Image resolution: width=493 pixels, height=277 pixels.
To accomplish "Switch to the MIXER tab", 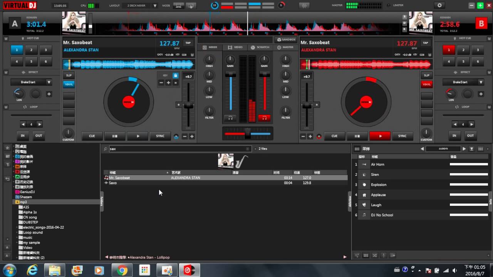I will tap(210, 47).
